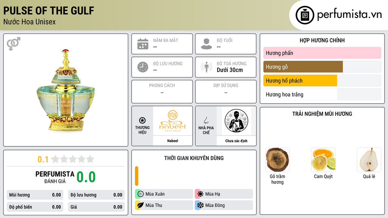Open the perfumer illustration thumbnail
Viewport: 388px width, 218px height.
click(x=236, y=121)
